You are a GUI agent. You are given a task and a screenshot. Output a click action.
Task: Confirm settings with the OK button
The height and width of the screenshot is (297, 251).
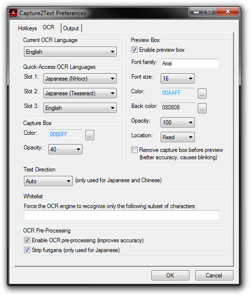pos(170,275)
